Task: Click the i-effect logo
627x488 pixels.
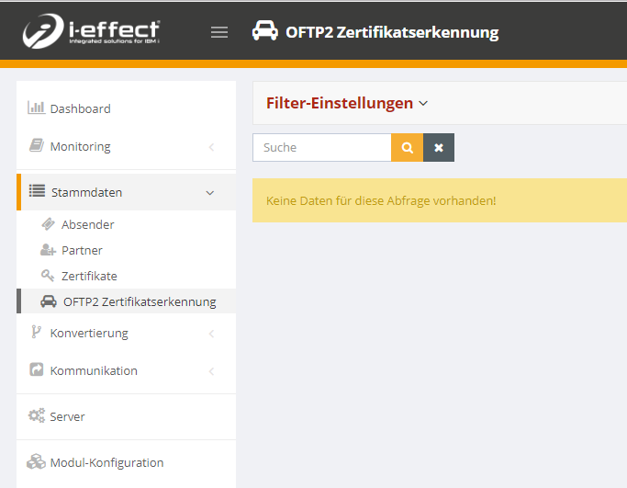Action: pyautogui.click(x=91, y=31)
